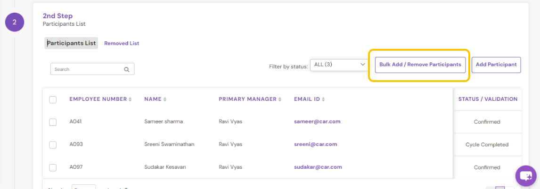Click the search magnifier icon
540x189 pixels.
pyautogui.click(x=127, y=69)
